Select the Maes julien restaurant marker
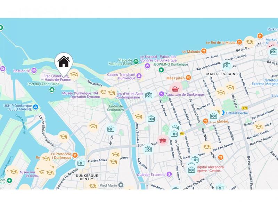The image size is (278, 208). coord(188,77)
